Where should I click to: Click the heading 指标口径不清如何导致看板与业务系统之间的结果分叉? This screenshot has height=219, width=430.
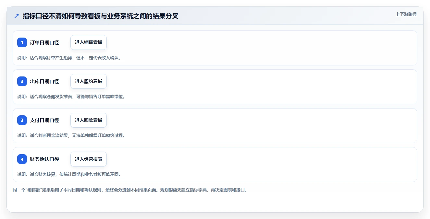click(x=101, y=16)
